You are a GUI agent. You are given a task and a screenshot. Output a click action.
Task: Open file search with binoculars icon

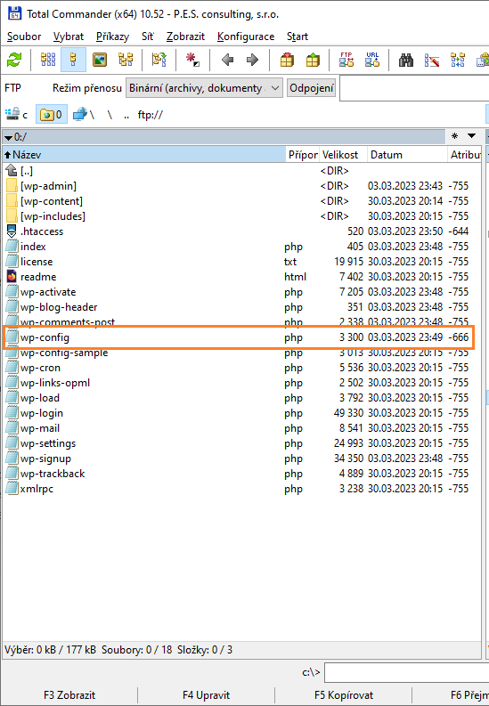coord(406,60)
